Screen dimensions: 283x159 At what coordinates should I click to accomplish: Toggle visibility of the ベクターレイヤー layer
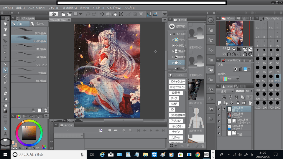219,121
